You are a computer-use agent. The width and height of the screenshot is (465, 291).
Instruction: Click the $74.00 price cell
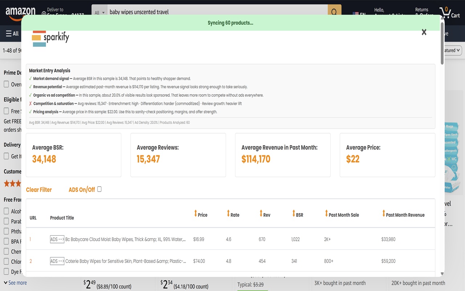point(199,261)
